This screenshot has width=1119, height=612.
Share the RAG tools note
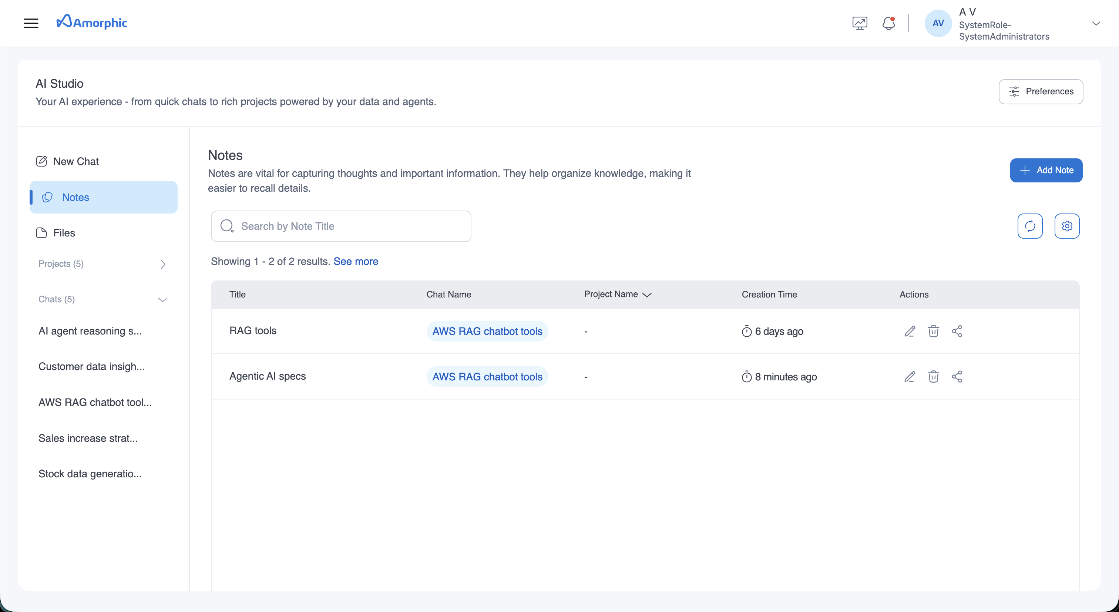pos(957,332)
